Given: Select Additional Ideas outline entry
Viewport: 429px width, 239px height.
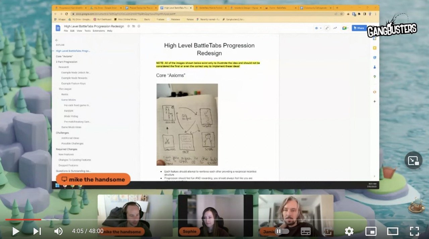Looking at the screenshot, I should (70, 138).
